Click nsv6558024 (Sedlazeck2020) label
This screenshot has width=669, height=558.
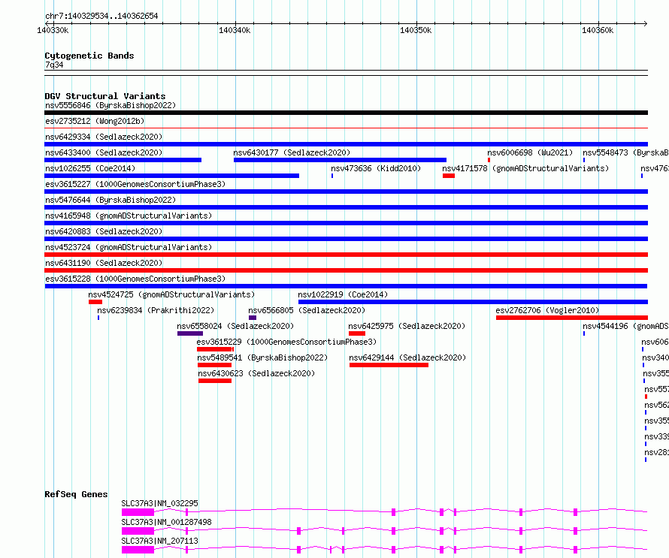point(235,326)
